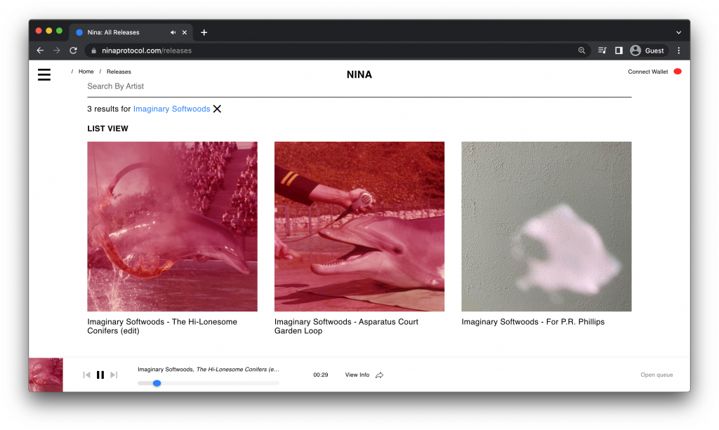Open For P.R. Phillips cover artwork
Image resolution: width=719 pixels, height=430 pixels.
coord(546,227)
